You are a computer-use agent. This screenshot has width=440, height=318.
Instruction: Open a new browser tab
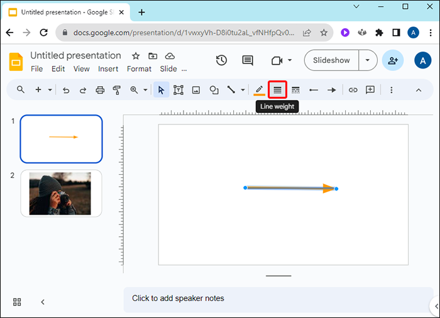coord(141,12)
